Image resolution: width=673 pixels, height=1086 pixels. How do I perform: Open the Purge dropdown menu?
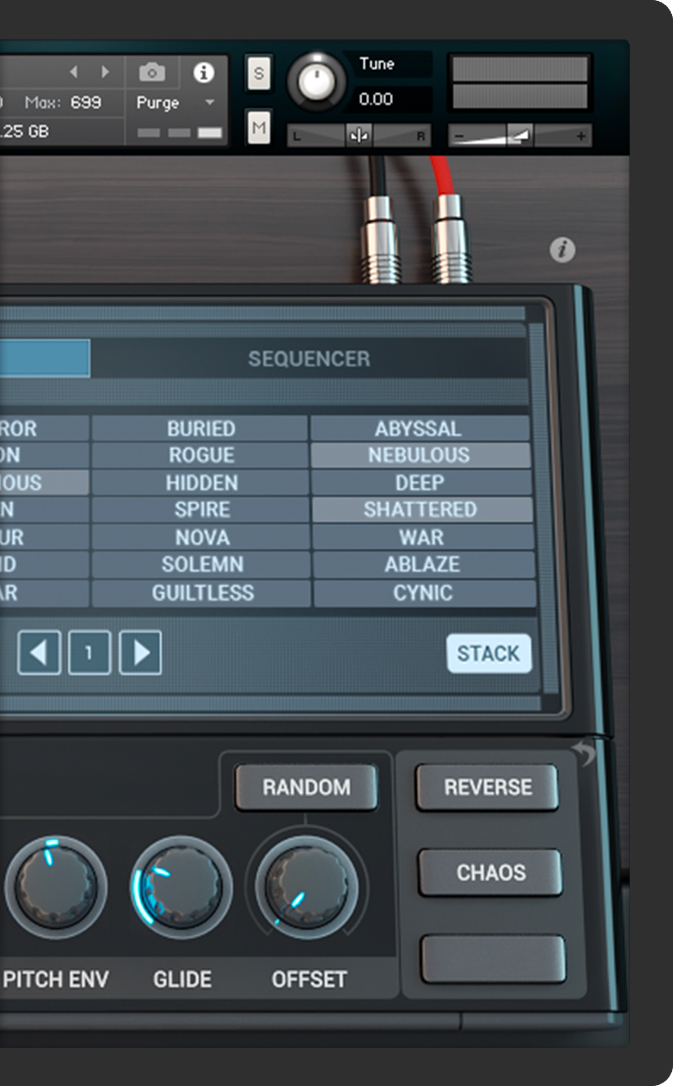tap(176, 103)
